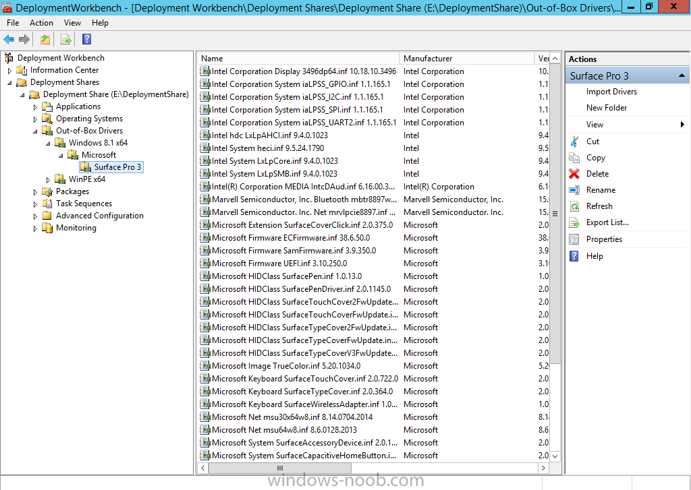Click the horizontal scrollbar right arrow

pos(543,468)
